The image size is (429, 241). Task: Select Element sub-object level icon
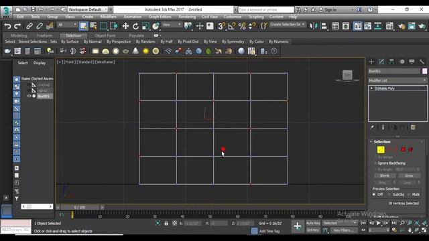coord(411,149)
